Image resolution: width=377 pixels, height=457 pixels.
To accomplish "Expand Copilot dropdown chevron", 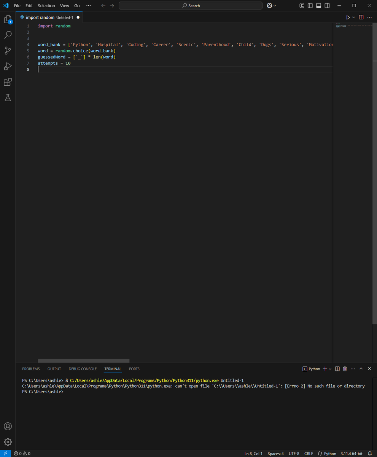I will coord(275,6).
